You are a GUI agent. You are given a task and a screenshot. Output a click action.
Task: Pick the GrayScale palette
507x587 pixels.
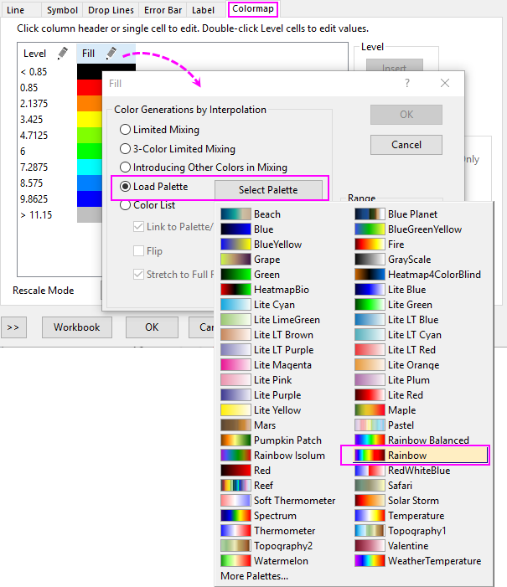tap(393, 260)
